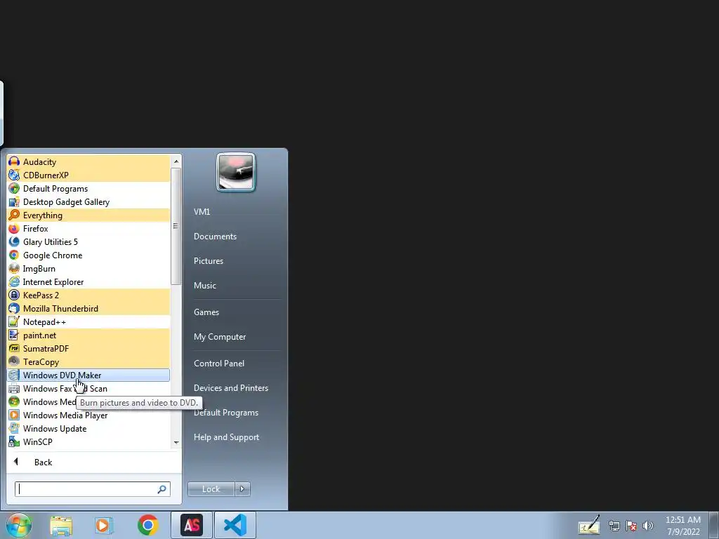719x539 pixels.
Task: Click the program list scroll down arrow
Action: 176,443
